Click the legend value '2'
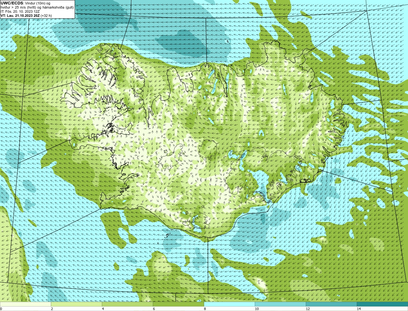Image resolution: width=408 pixels, height=311 pixels. point(52,309)
